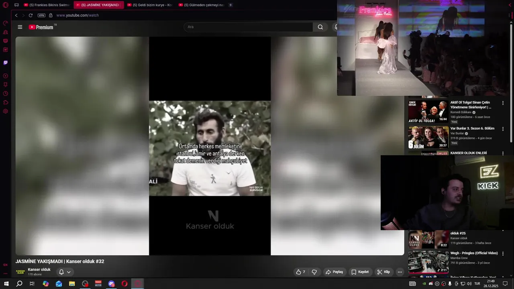Open the Windows Start button
Viewport: 514px width, 289px height.
(x=6, y=284)
